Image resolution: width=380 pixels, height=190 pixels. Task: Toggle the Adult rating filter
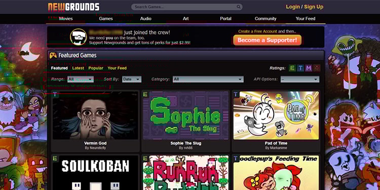[317, 68]
